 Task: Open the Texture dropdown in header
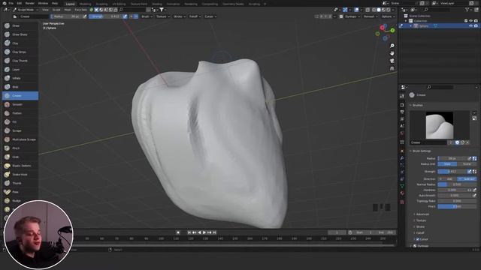(163, 16)
